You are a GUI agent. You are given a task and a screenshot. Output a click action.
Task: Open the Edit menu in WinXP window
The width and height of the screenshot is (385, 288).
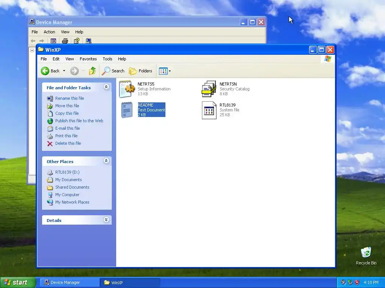point(56,59)
